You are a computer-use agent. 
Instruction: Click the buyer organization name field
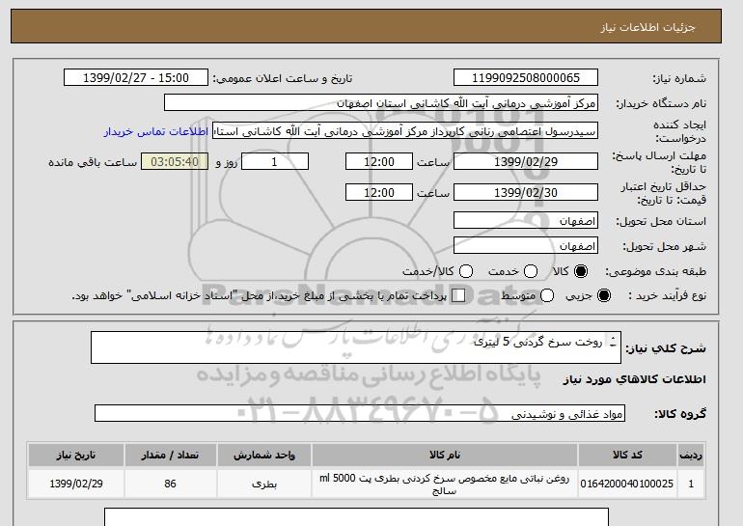[x=381, y=103]
